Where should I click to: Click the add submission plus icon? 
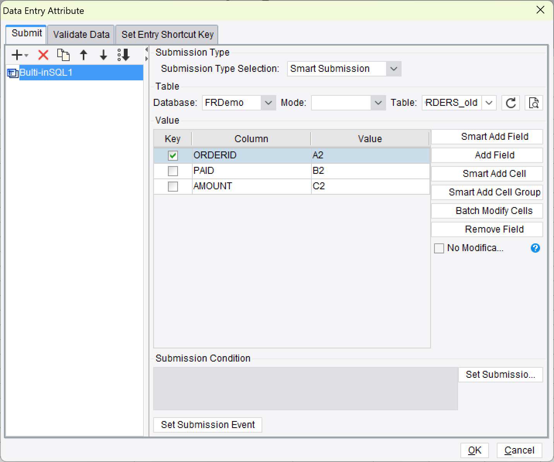click(16, 55)
